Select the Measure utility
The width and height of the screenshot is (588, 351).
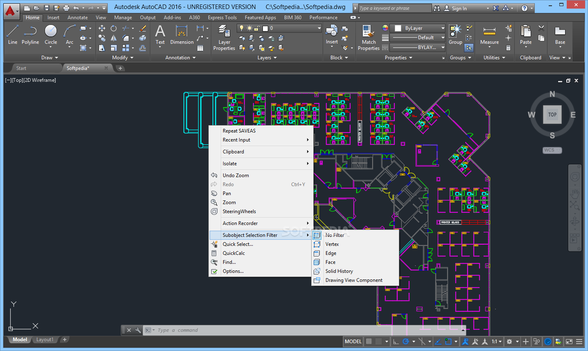[x=489, y=35]
